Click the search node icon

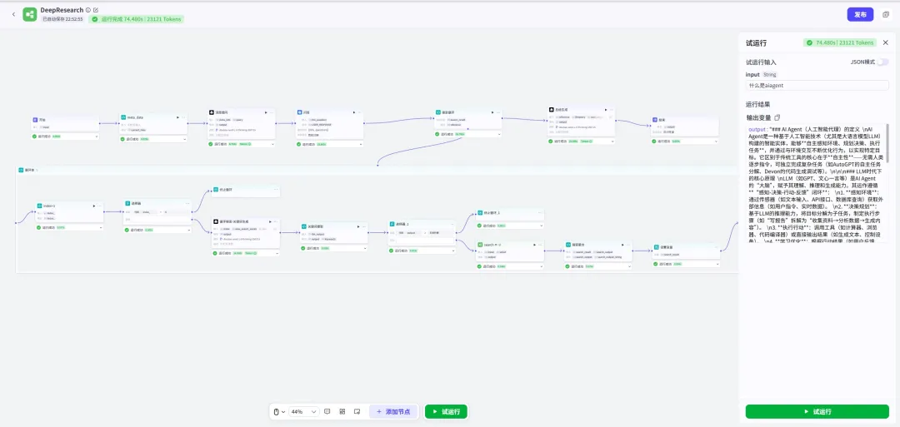pyautogui.click(x=480, y=244)
